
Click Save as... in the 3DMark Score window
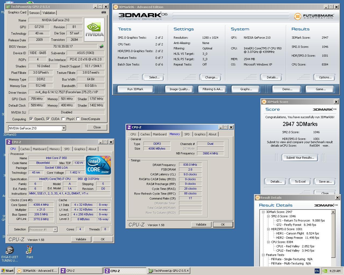325,182
